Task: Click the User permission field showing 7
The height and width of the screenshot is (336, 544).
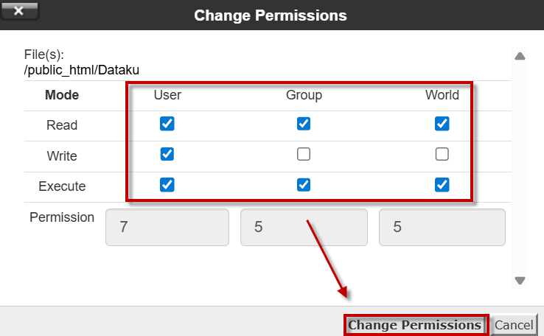Action: tap(167, 227)
